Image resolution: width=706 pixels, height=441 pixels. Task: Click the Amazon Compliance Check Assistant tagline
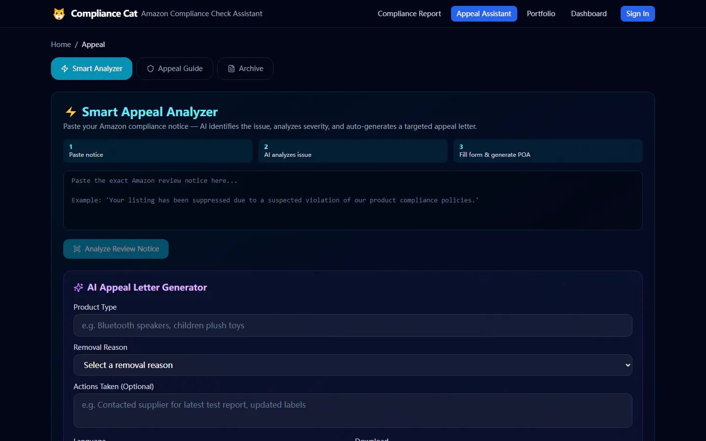(x=202, y=14)
